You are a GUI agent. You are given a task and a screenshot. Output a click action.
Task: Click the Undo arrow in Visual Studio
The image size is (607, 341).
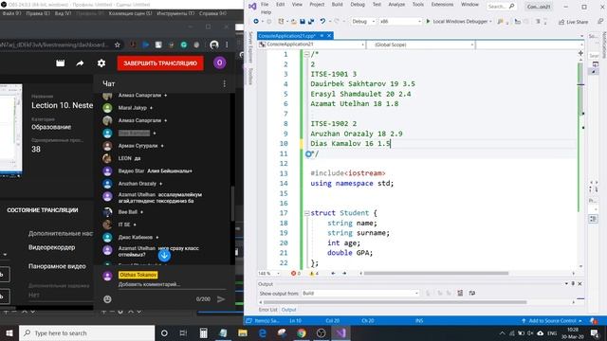pyautogui.click(x=322, y=22)
